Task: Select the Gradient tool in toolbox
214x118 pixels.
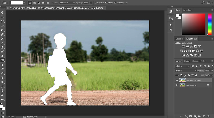Action: coord(2,60)
